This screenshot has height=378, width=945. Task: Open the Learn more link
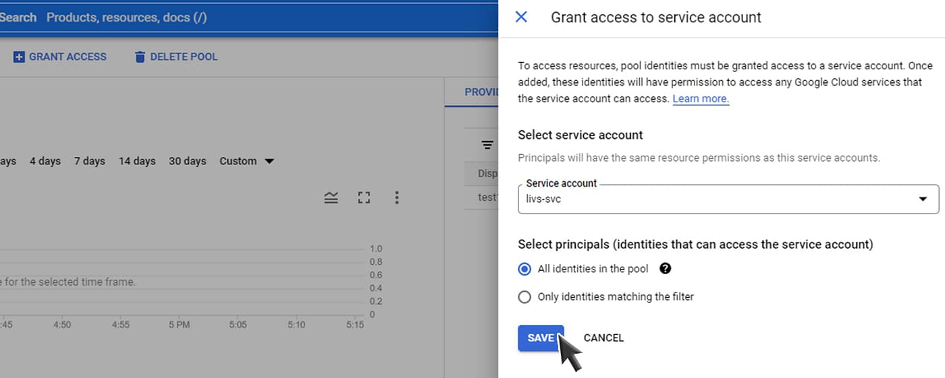tap(701, 98)
